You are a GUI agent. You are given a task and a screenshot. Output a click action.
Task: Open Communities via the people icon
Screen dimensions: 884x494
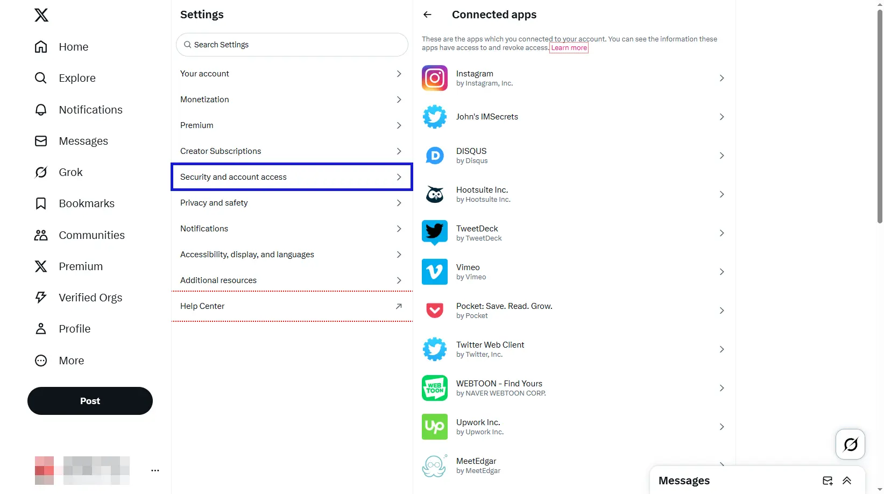coord(40,235)
